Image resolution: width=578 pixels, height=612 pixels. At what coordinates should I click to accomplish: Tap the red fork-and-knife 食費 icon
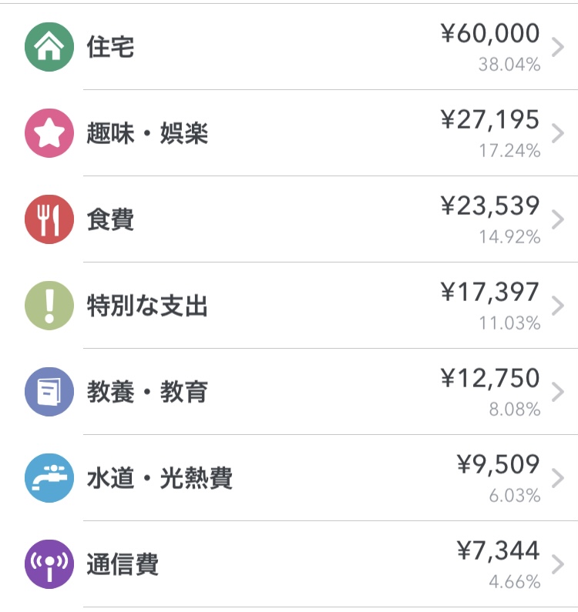tap(49, 219)
